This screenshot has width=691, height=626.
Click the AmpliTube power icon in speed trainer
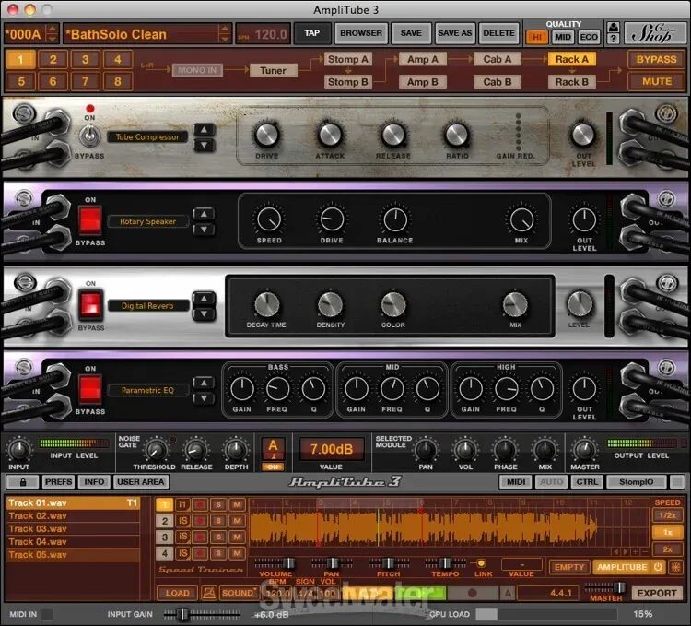tap(658, 567)
